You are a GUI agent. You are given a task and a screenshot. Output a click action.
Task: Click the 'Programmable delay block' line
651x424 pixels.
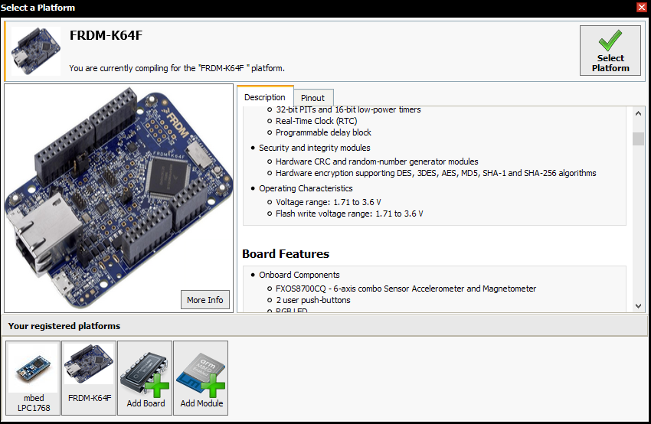[x=323, y=132]
